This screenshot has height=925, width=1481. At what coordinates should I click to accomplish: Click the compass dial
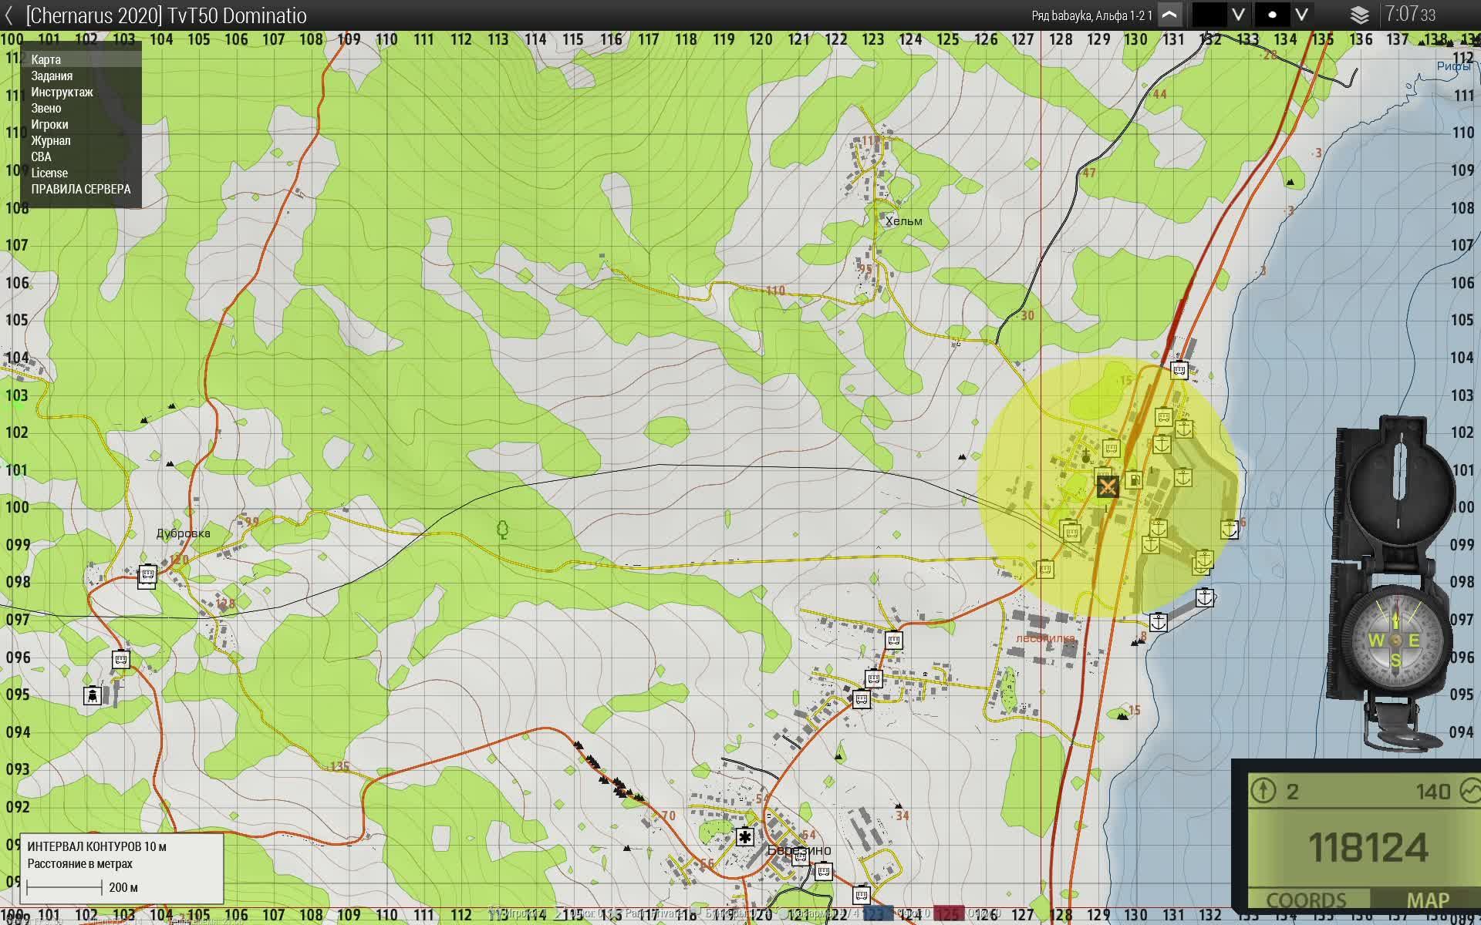[1395, 641]
